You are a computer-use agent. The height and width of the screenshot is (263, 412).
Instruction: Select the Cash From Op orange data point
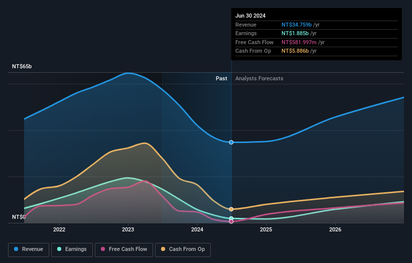[x=231, y=209]
